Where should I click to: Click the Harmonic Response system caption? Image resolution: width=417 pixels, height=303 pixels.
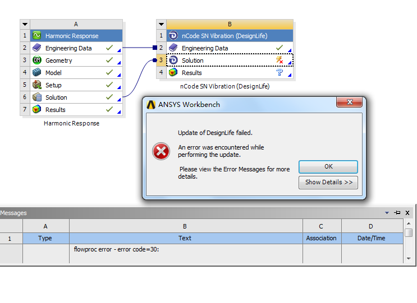pyautogui.click(x=71, y=123)
